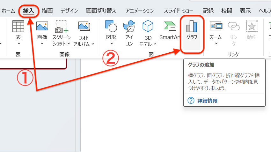The width and height of the screenshot is (271, 152).
Task: Click the 画像 group label
Action: pos(64,55)
